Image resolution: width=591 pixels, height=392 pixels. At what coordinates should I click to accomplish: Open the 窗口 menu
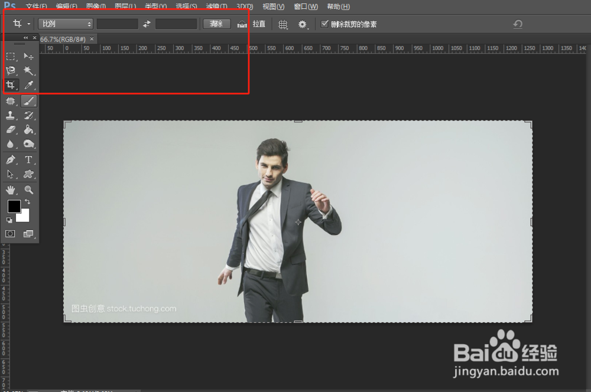(306, 6)
